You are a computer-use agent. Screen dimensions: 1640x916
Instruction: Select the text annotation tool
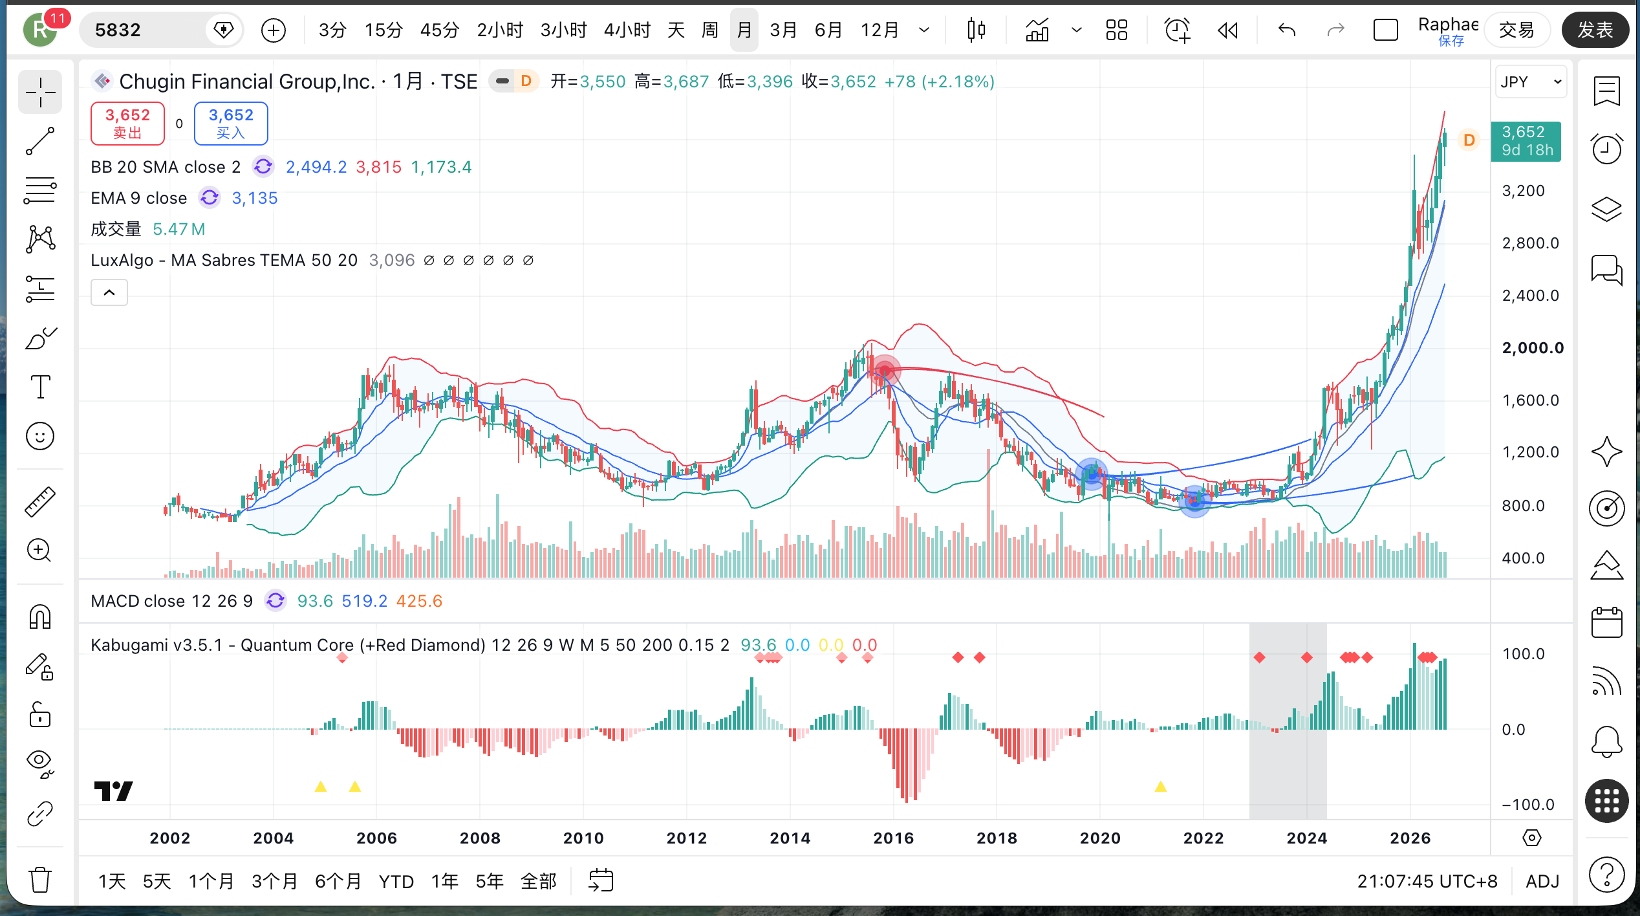click(x=40, y=387)
